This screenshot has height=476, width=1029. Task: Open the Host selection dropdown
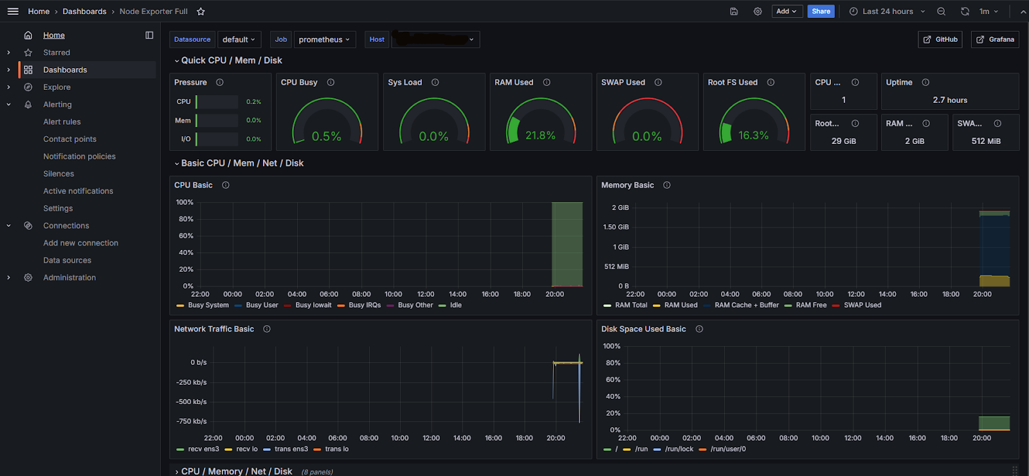pyautogui.click(x=434, y=40)
